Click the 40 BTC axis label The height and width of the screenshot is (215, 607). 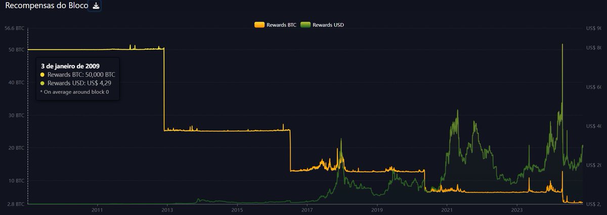click(16, 82)
